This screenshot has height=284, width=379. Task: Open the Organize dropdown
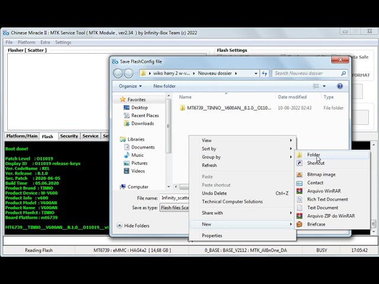click(x=130, y=86)
